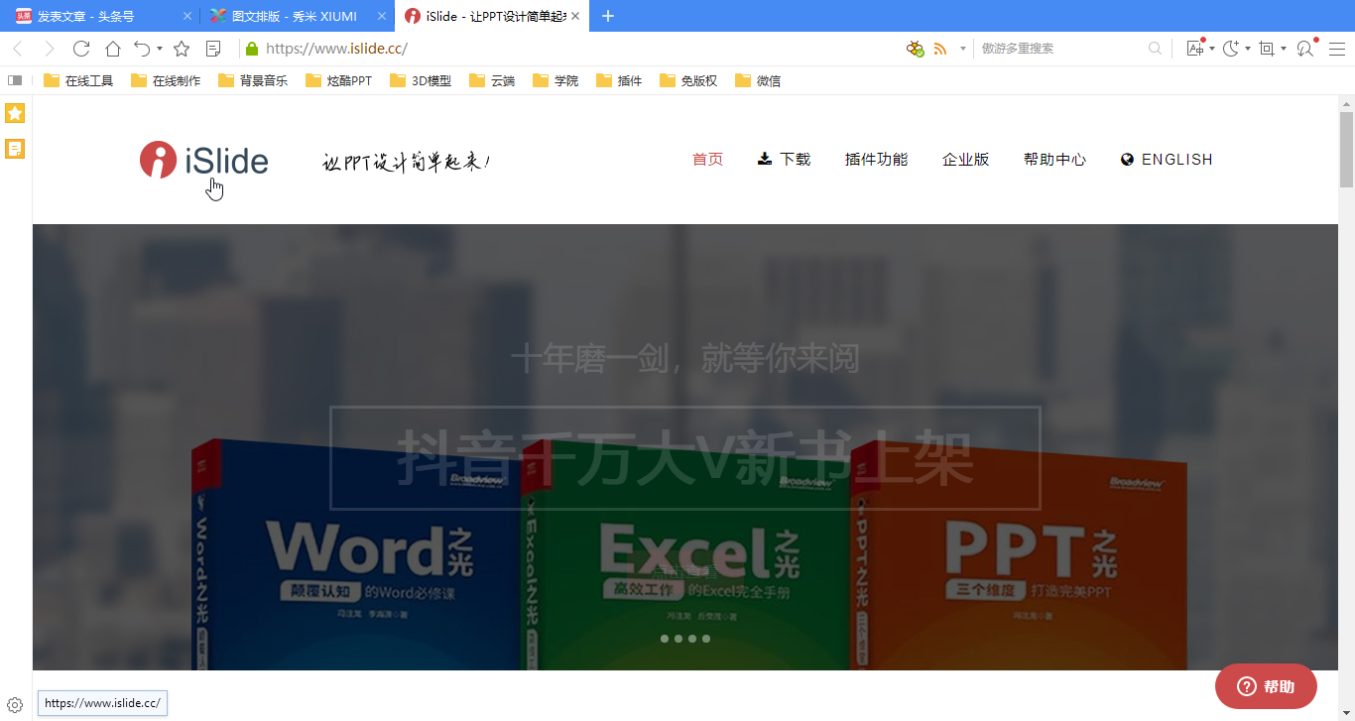
Task: Go to 首页 in the site navigation
Action: tap(707, 160)
